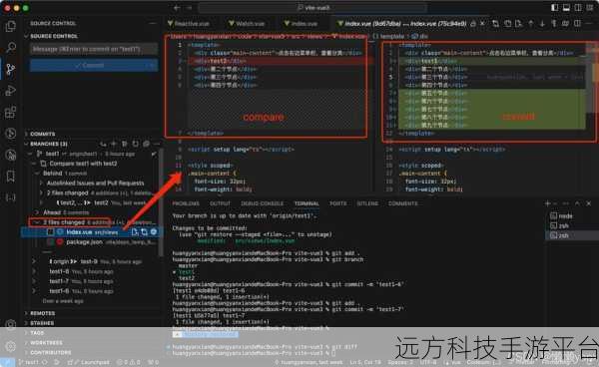Open the OUTPUT panel tab
Image resolution: width=599 pixels, height=367 pixels.
click(220, 203)
